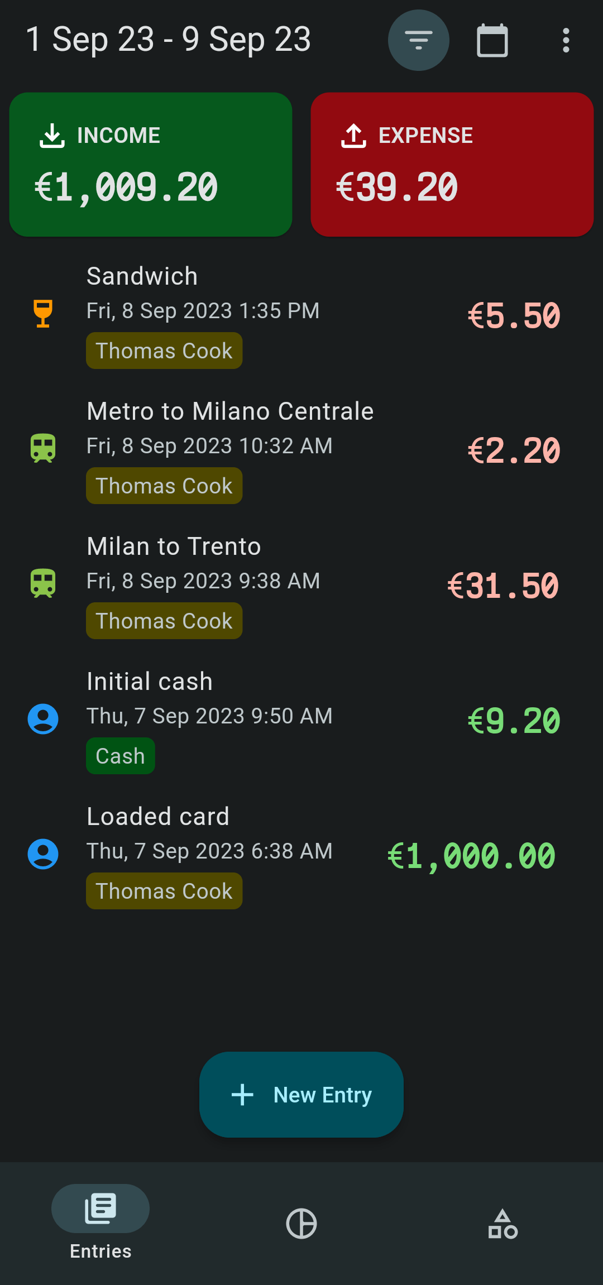603x1285 pixels.
Task: Tap the person icon beside Initial cash
Action: click(x=43, y=718)
